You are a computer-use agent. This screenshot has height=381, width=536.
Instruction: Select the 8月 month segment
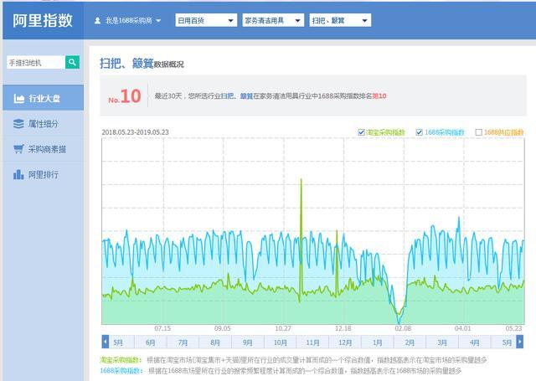215,342
